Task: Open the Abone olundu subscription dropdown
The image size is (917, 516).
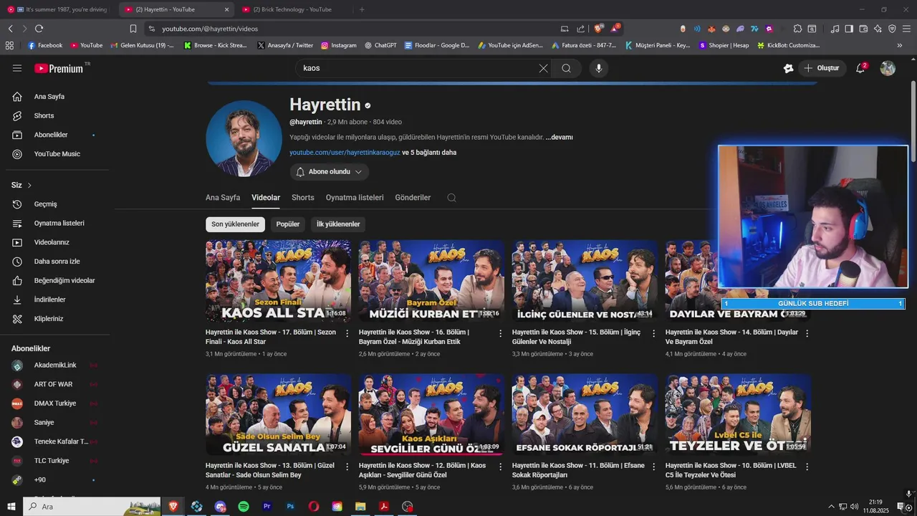Action: [x=330, y=172]
